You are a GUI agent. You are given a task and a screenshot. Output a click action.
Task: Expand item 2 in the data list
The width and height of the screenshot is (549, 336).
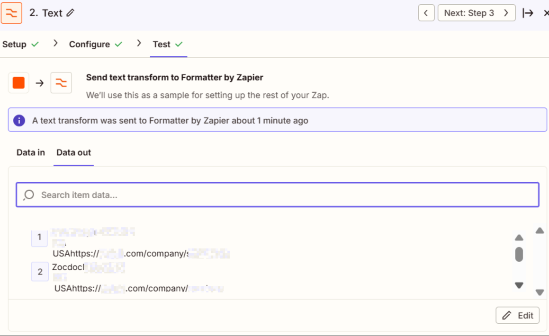[x=40, y=272]
